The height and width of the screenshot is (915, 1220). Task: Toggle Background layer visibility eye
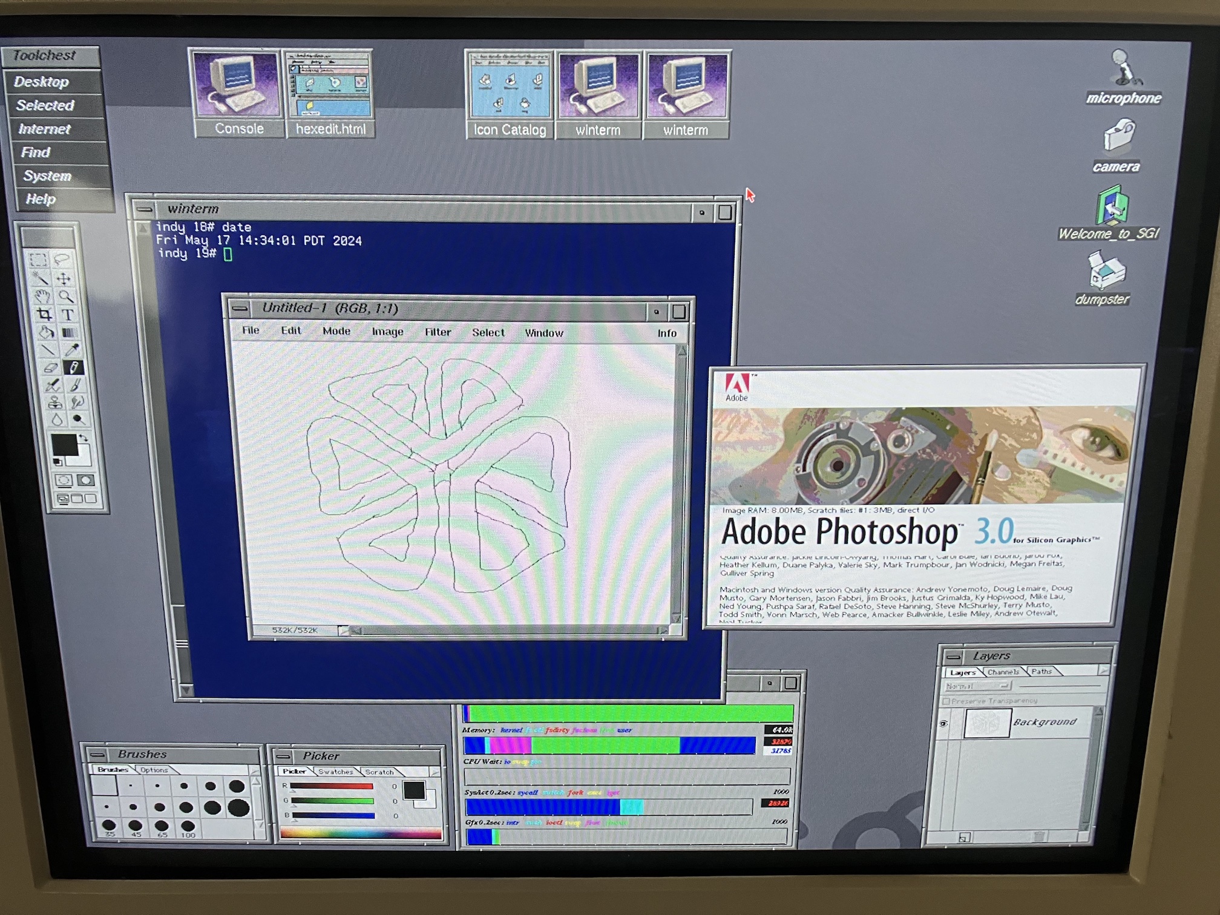(x=943, y=724)
